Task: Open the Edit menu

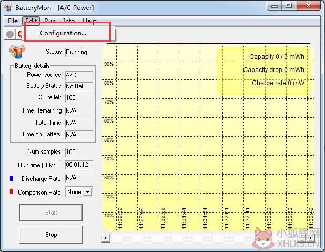Action: [31, 21]
